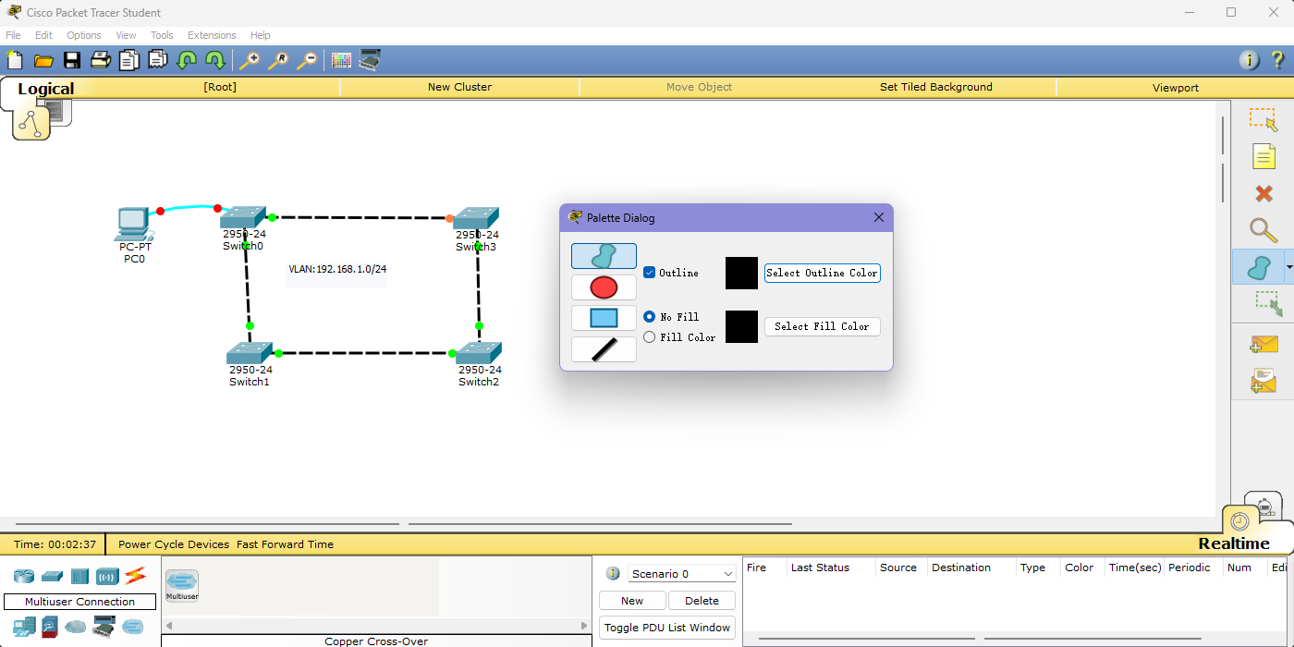The width and height of the screenshot is (1294, 647).
Task: Click the Add Simple PDU envelope icon
Action: (x=1263, y=344)
